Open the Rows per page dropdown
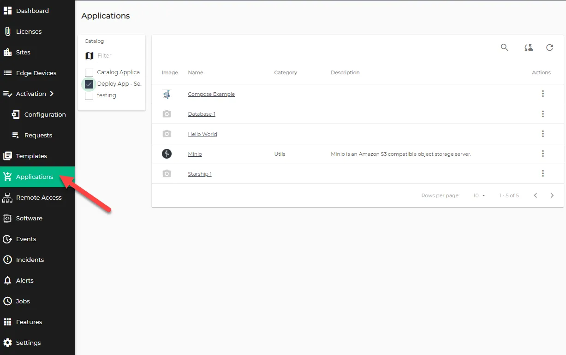Viewport: 566px width, 355px height. click(x=479, y=195)
